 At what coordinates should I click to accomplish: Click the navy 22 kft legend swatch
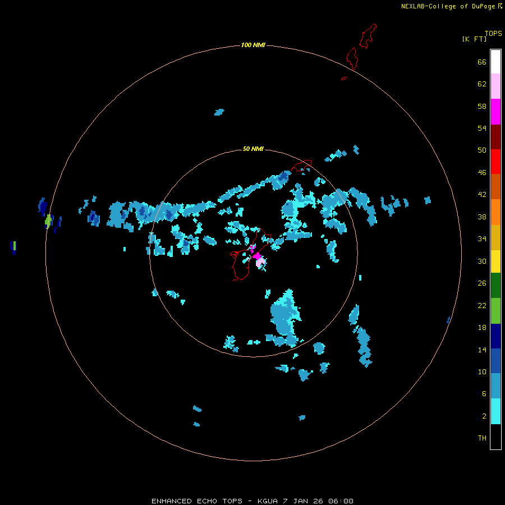(495, 336)
